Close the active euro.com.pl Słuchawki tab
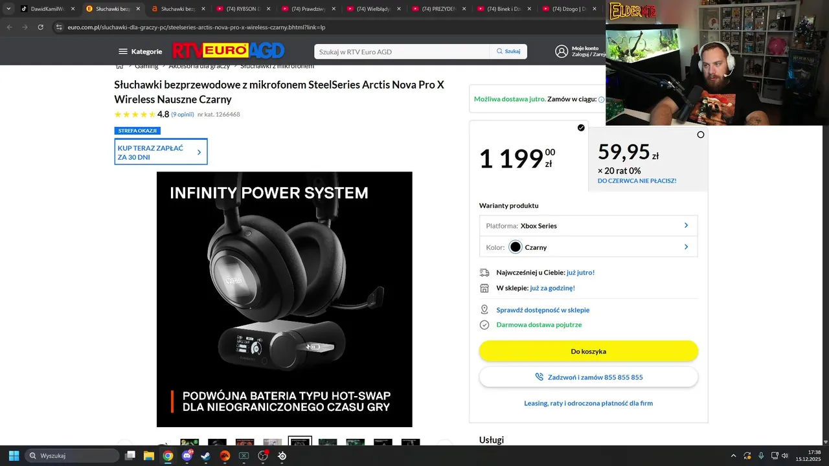829x466 pixels. 138,9
